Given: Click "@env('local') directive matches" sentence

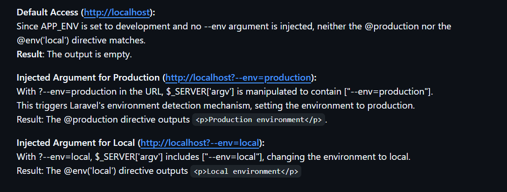Looking at the screenshot, I should click(81, 41).
